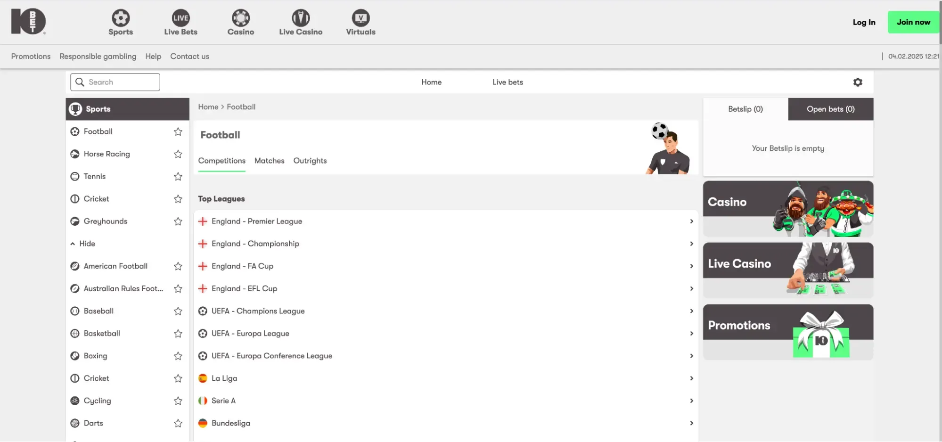Open the Open bets (0) tab
This screenshot has height=442, width=942.
[x=831, y=109]
